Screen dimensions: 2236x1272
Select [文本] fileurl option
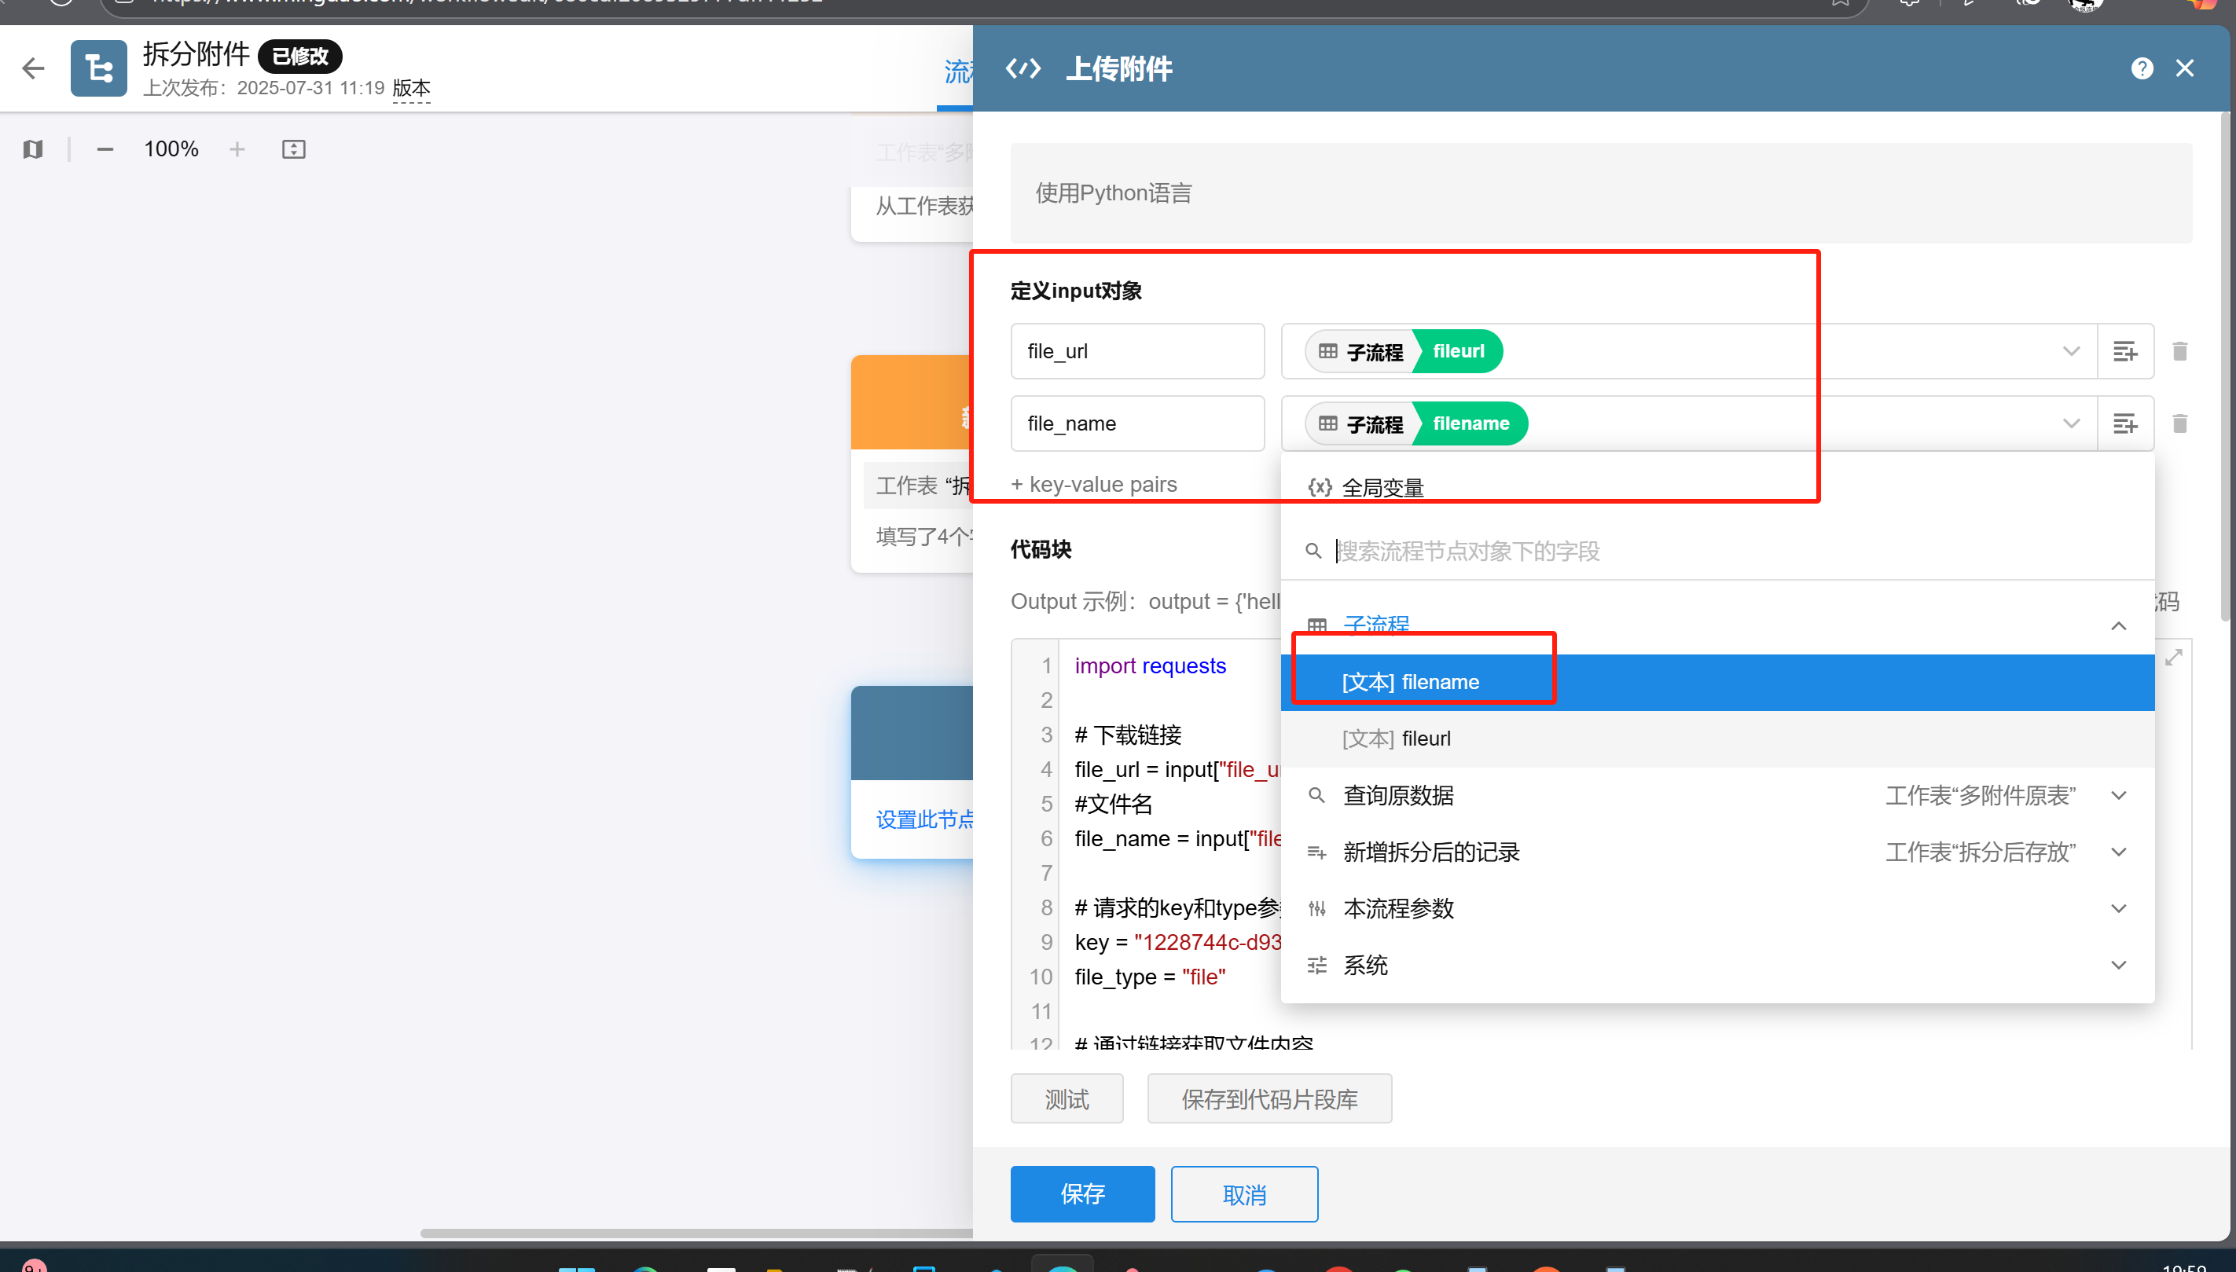point(1397,739)
